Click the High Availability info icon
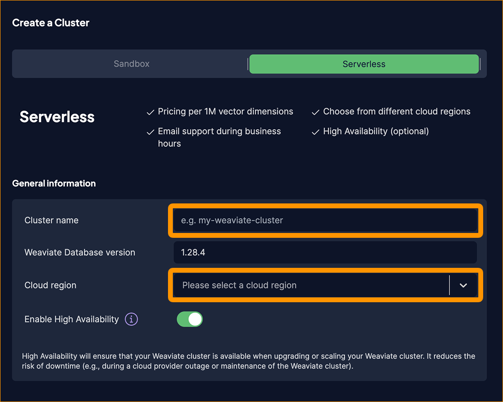The width and height of the screenshot is (503, 402). click(131, 319)
